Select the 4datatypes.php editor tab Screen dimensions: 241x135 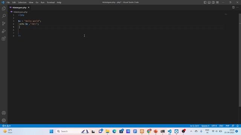19,7
